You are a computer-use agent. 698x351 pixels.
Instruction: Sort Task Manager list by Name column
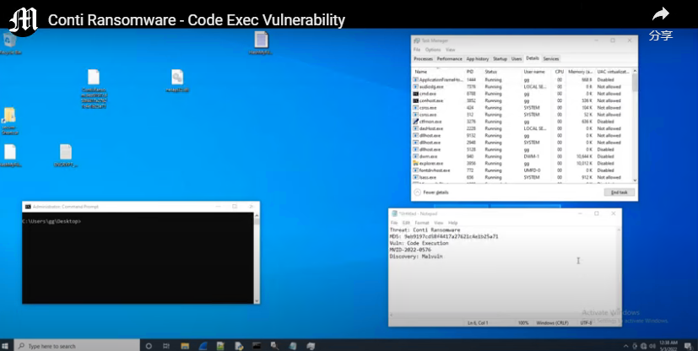(439, 72)
